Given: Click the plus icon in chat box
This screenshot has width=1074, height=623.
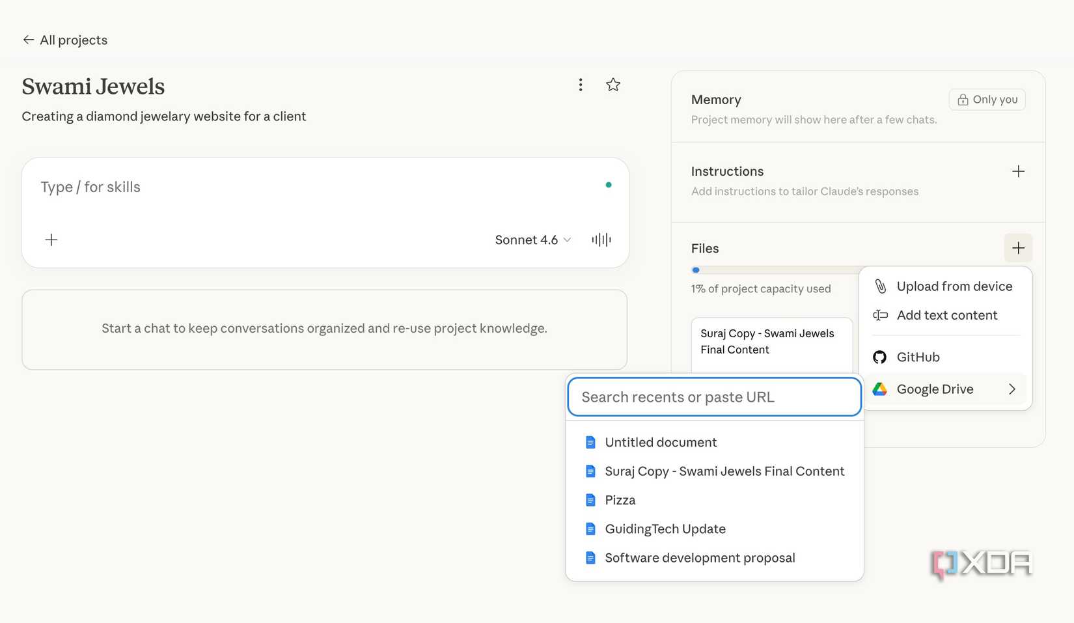Looking at the screenshot, I should point(51,240).
